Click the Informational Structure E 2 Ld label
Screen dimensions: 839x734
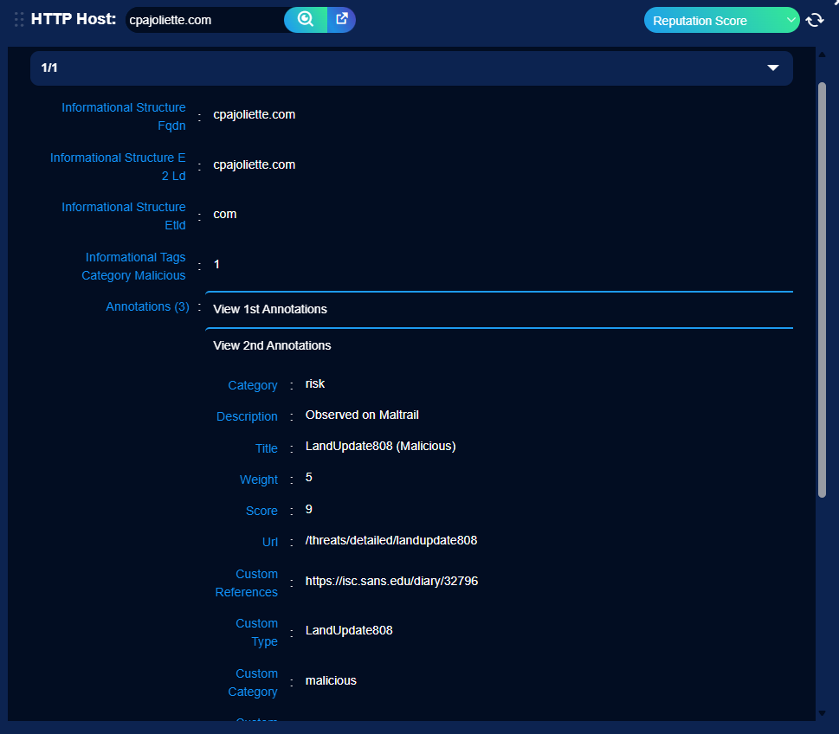[118, 167]
